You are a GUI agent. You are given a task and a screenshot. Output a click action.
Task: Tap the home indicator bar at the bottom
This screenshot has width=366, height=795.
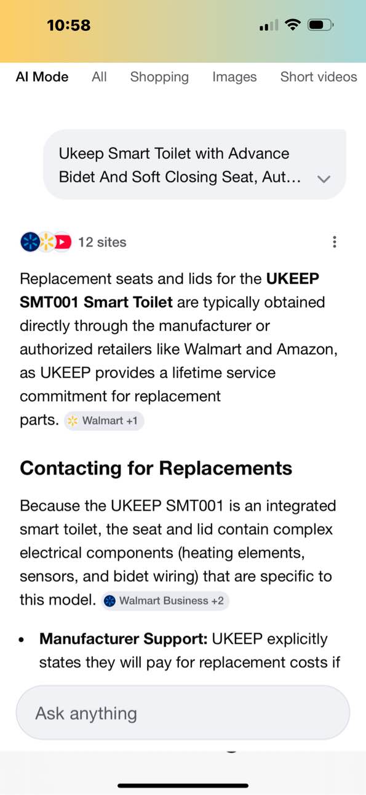pyautogui.click(x=183, y=785)
